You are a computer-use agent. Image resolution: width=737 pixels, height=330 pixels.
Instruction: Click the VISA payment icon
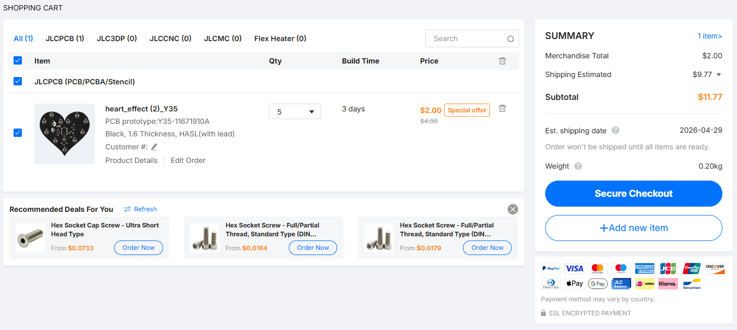[x=574, y=269]
